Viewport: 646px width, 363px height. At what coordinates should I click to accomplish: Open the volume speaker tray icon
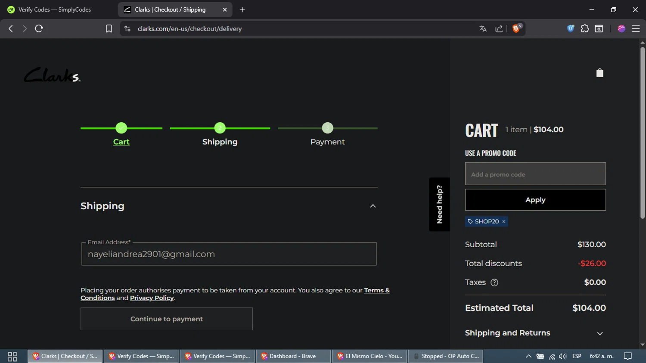pyautogui.click(x=562, y=356)
